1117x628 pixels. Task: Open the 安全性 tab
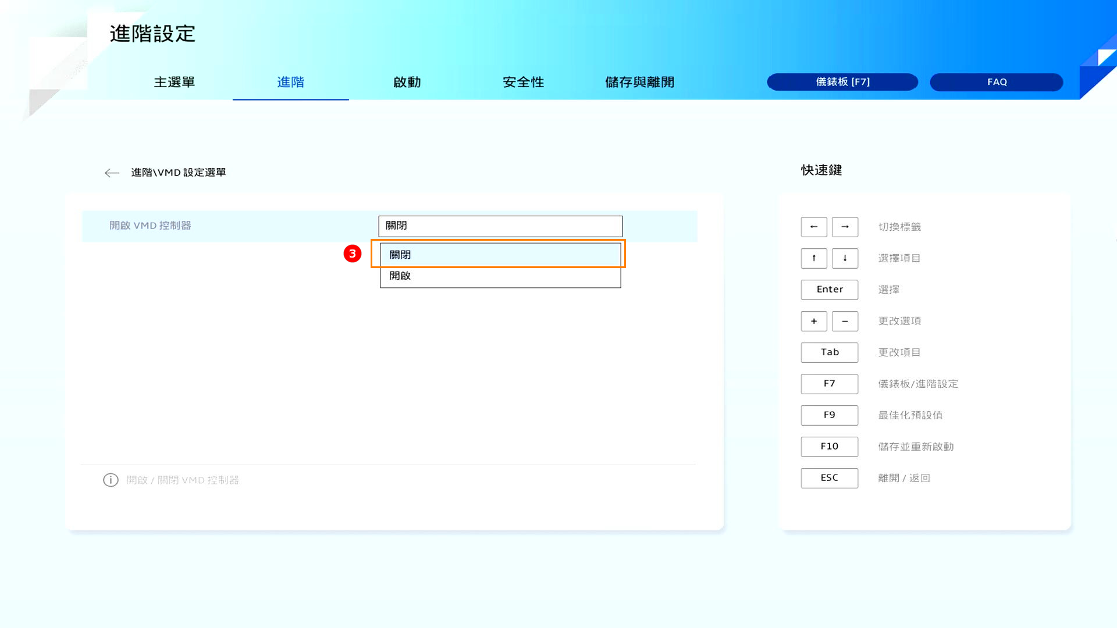coord(523,82)
